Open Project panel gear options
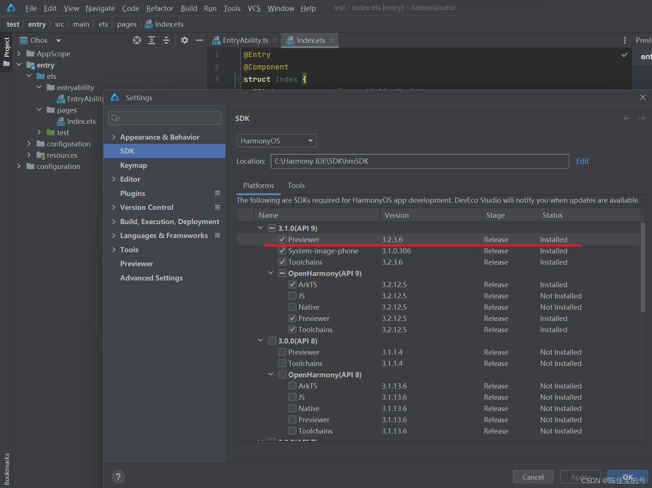 point(184,40)
